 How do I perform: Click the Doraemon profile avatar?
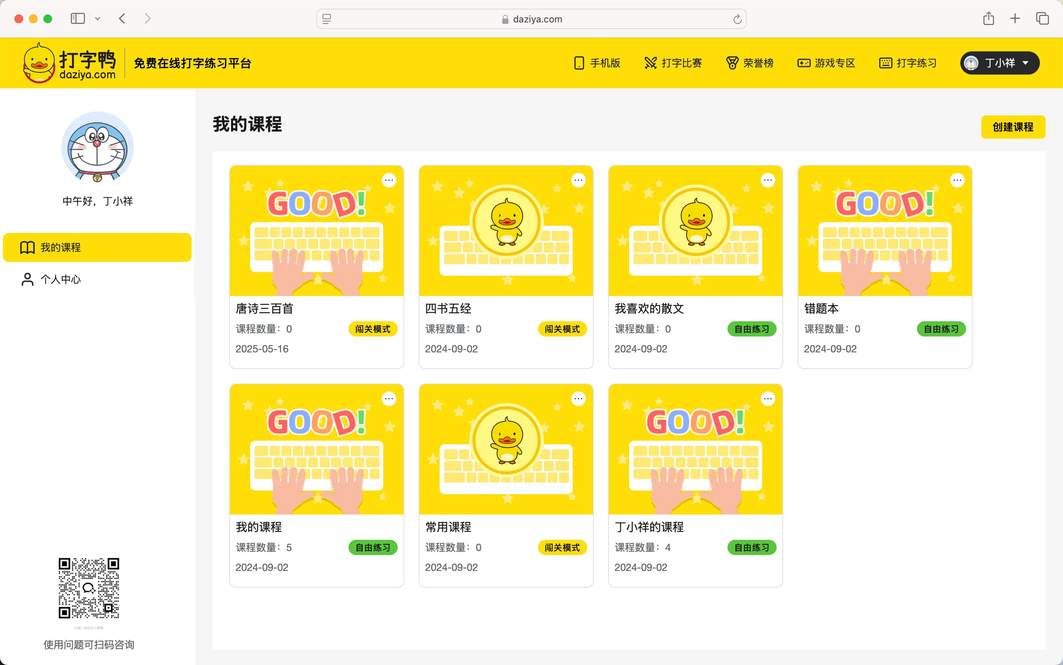tap(98, 147)
